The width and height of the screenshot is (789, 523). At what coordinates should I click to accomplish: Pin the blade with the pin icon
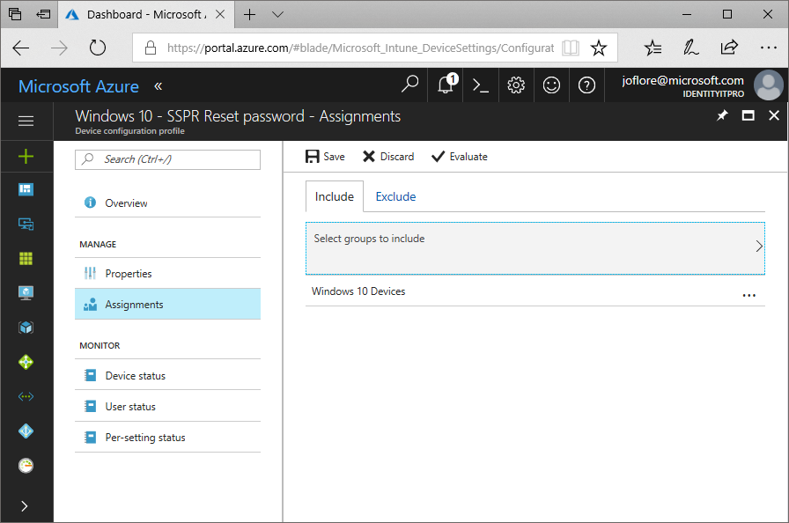[x=722, y=116]
